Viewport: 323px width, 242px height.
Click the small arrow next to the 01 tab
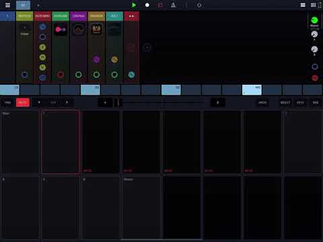pyautogui.click(x=38, y=5)
